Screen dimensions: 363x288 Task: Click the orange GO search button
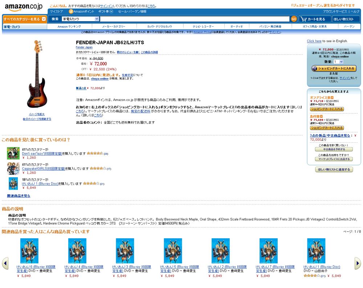[294, 19]
